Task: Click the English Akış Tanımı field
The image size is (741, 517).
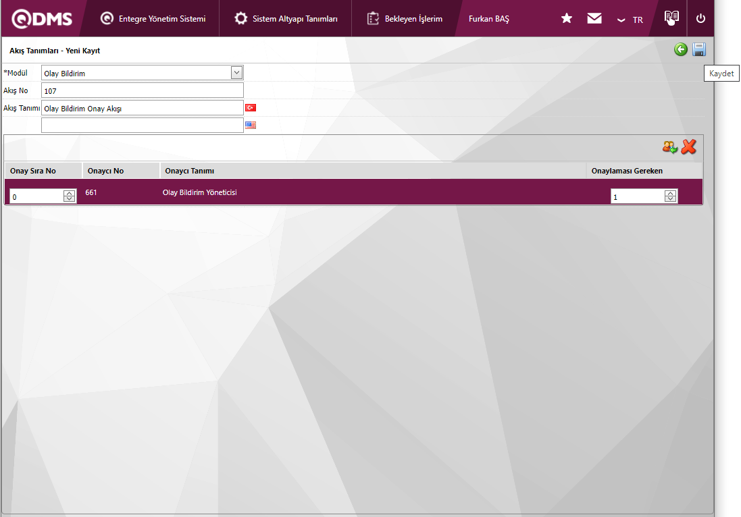Action: [x=143, y=125]
